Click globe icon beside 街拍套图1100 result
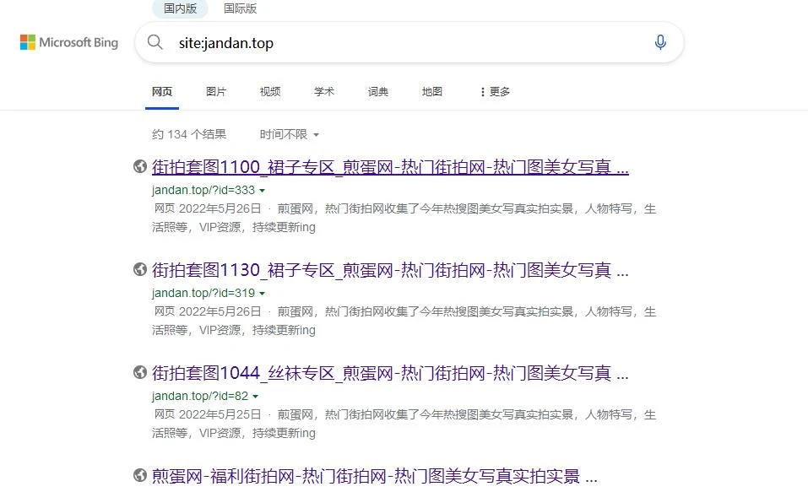The width and height of the screenshot is (808, 492). click(140, 167)
